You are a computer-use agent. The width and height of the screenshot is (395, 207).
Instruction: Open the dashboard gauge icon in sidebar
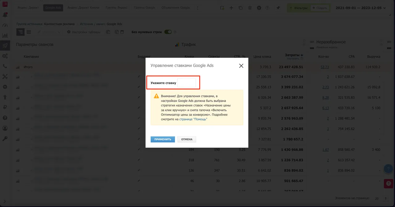pyautogui.click(x=5, y=25)
